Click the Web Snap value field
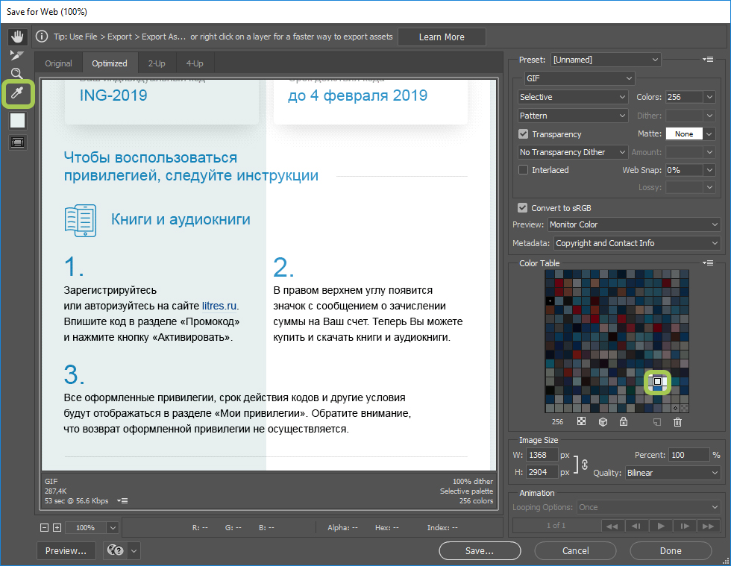This screenshot has height=566, width=731. [684, 170]
